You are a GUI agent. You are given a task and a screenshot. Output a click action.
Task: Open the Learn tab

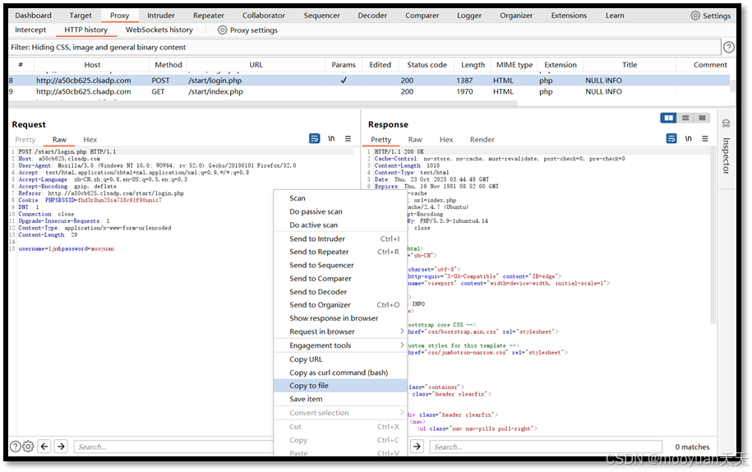615,16
